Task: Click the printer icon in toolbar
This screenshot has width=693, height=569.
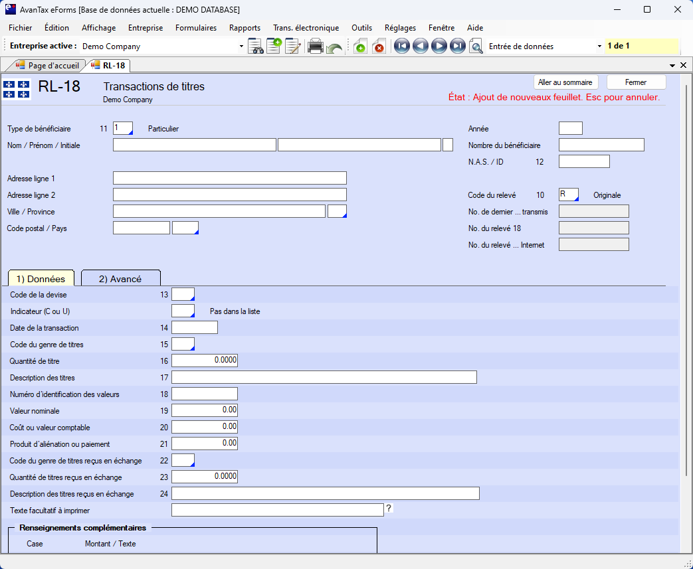Action: (316, 46)
